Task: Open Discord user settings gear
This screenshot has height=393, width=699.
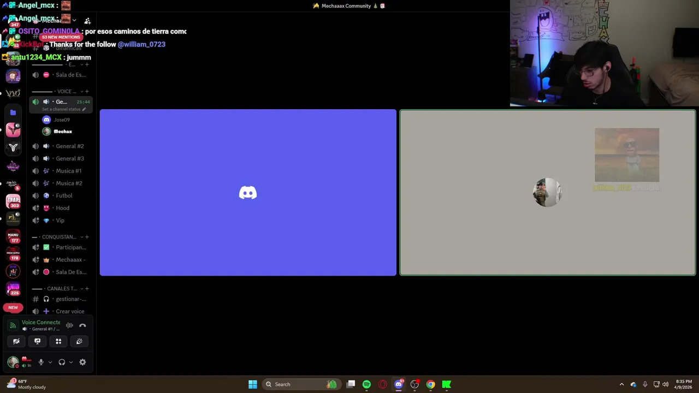Action: tap(82, 362)
